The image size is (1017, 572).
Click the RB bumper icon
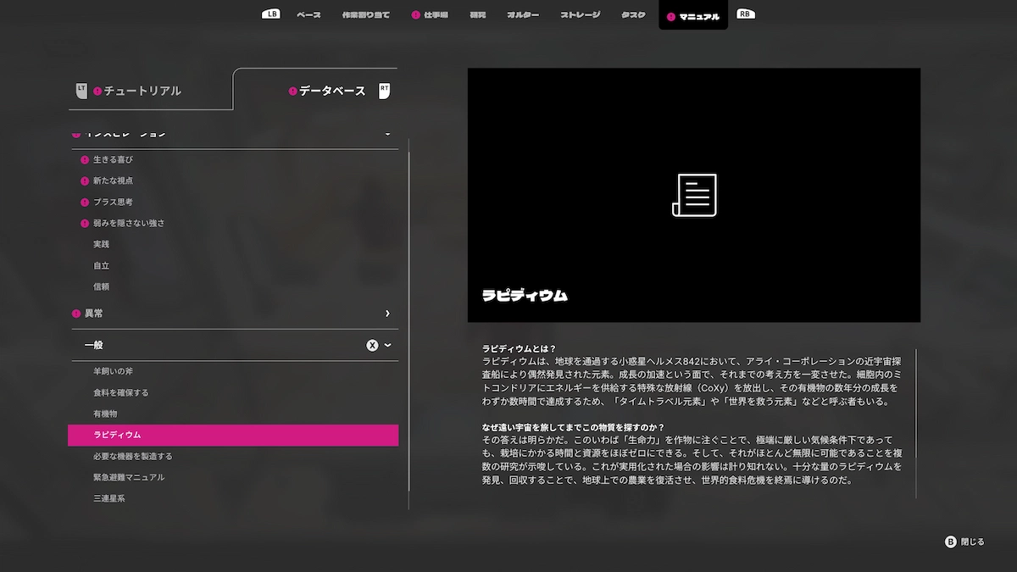click(x=746, y=14)
